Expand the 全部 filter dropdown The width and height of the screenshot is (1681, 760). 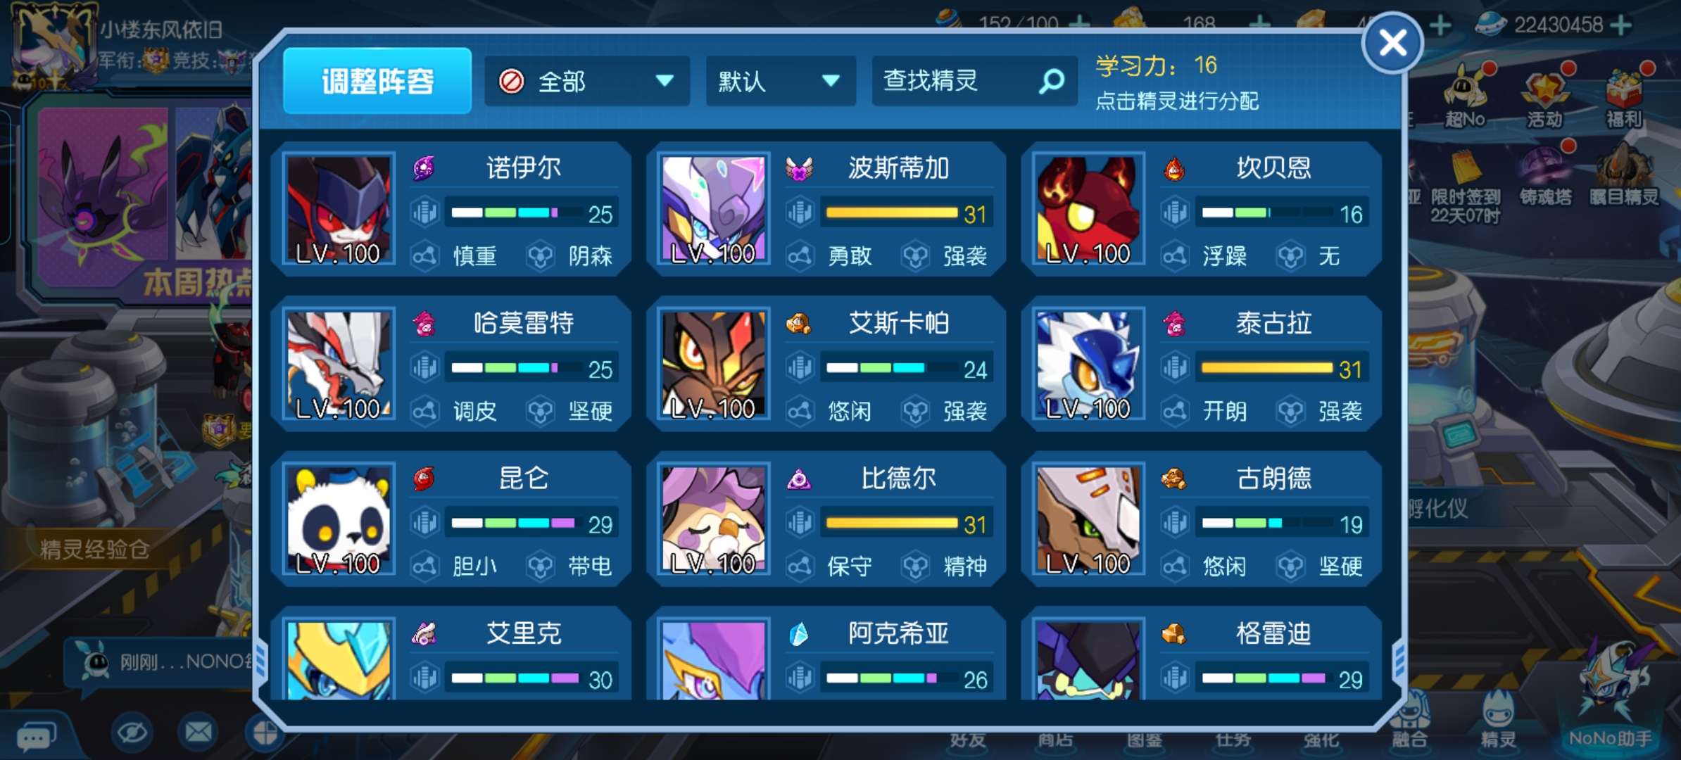[x=587, y=81]
